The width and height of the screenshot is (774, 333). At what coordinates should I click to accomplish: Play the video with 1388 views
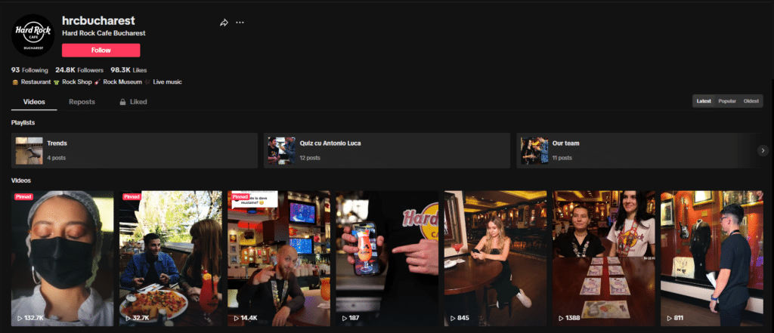point(604,258)
